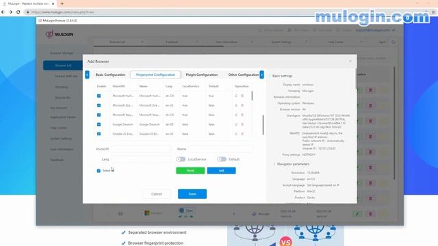Click the de-DE language cell
Viewport: 438px width, 246px height.
pyautogui.click(x=170, y=124)
